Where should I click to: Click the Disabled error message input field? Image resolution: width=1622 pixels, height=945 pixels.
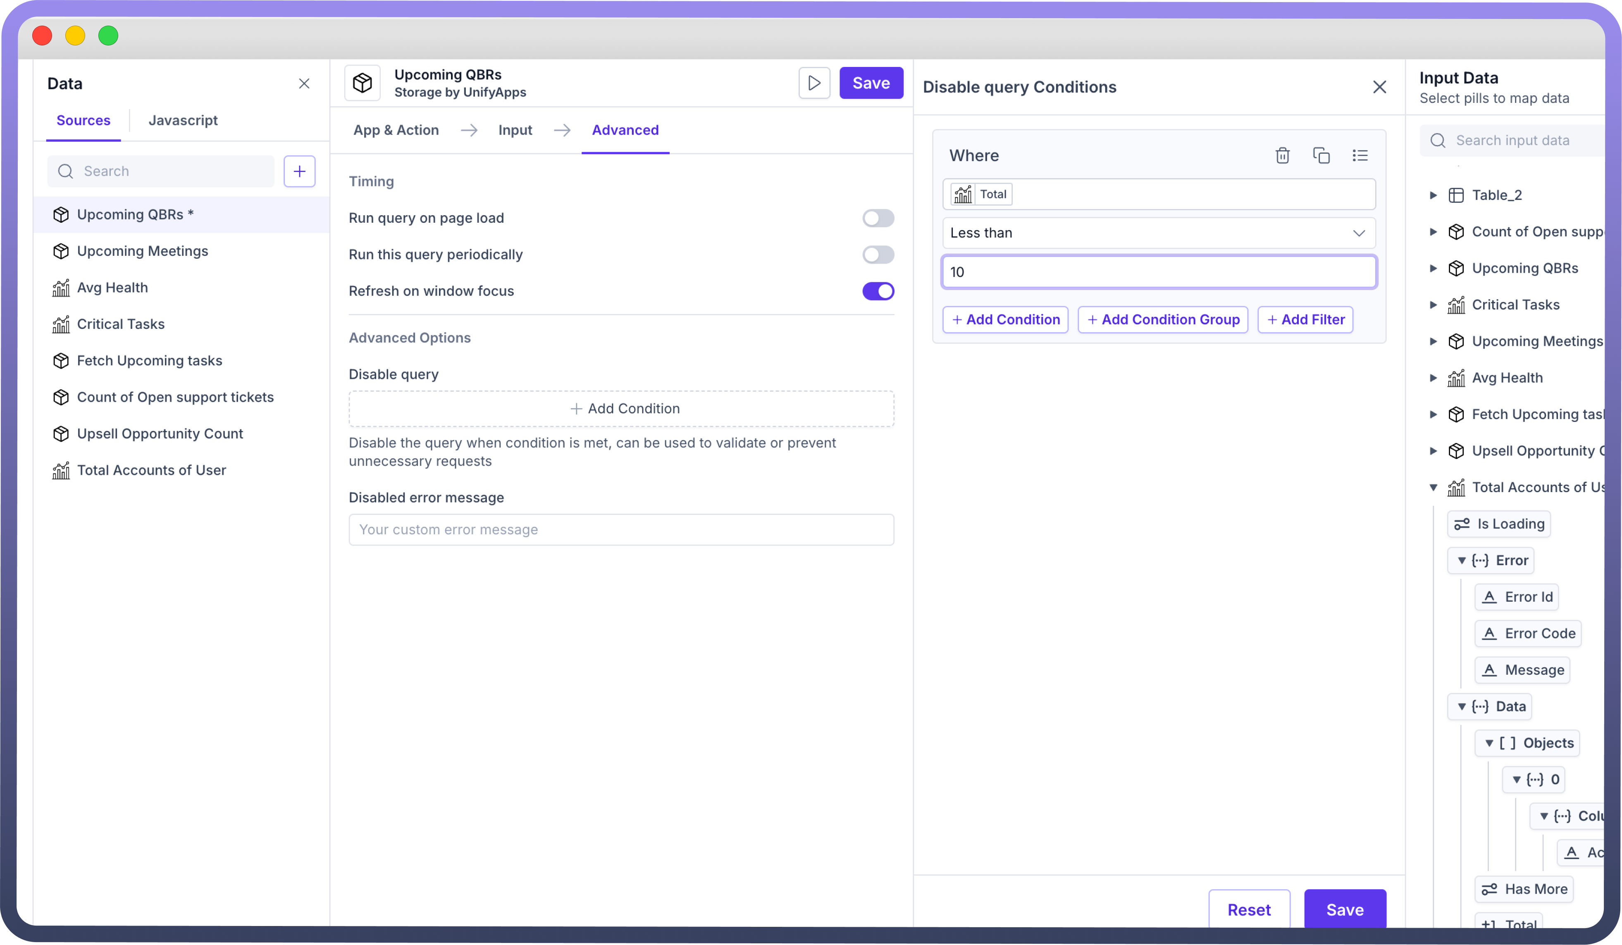tap(620, 529)
